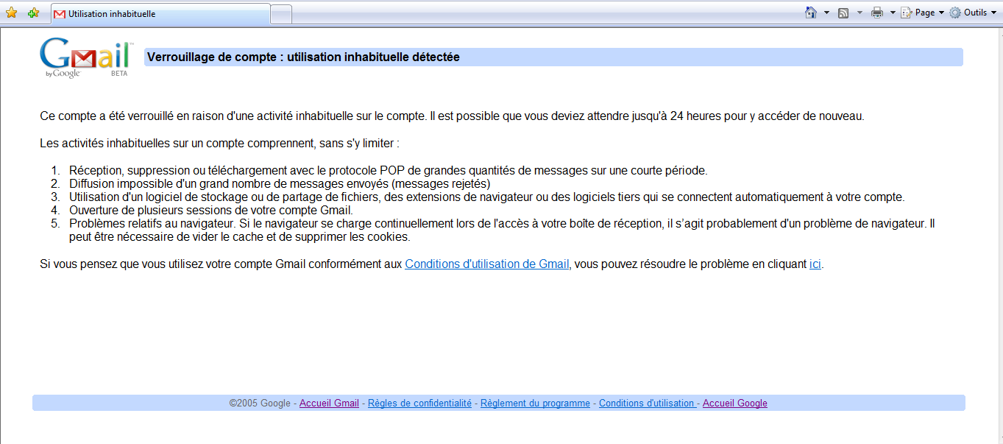Screen dimensions: 1003x444
Task: Click paragraph 'Ce compte a été verrouillé'
Action: pos(452,116)
